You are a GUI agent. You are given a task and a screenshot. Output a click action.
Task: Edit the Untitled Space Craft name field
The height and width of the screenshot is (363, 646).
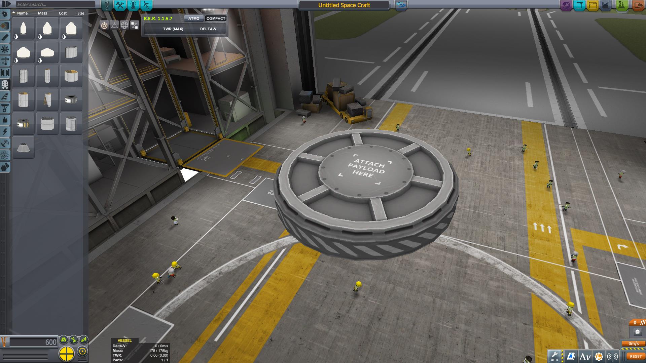pos(344,5)
